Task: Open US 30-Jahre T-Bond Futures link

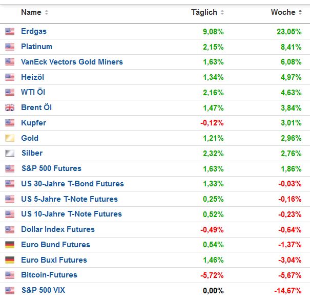Action: (72, 184)
